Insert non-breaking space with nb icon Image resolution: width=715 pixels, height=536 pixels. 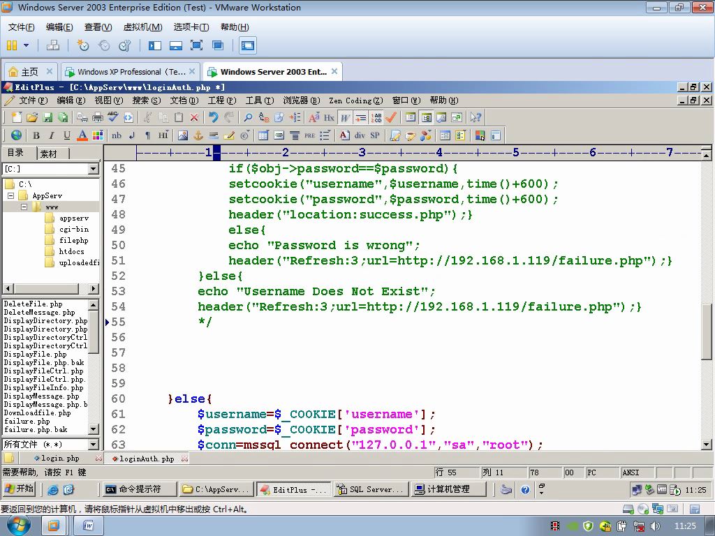(x=117, y=135)
